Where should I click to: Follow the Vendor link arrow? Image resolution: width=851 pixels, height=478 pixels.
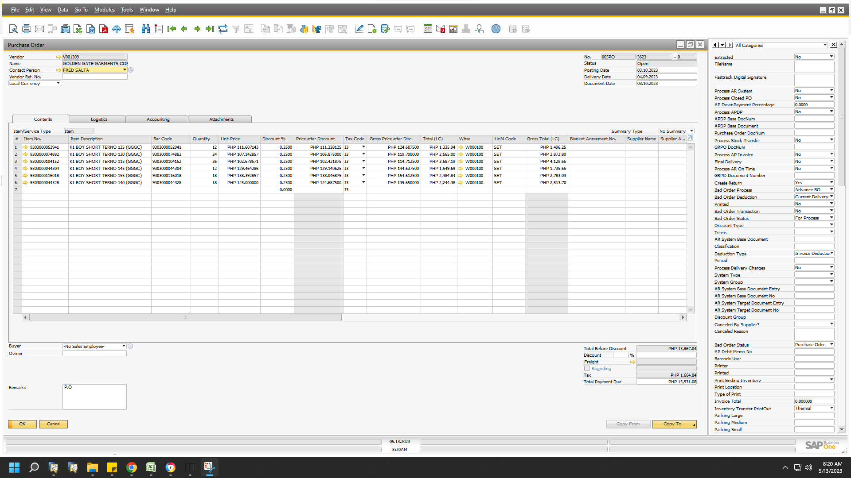click(x=59, y=57)
